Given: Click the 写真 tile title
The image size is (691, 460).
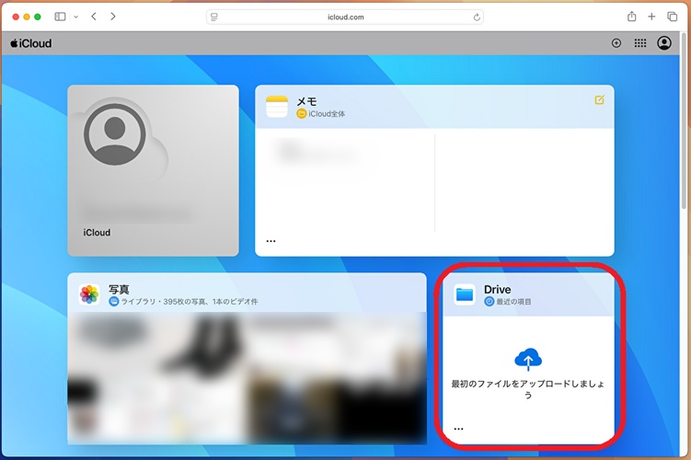Looking at the screenshot, I should (x=119, y=290).
